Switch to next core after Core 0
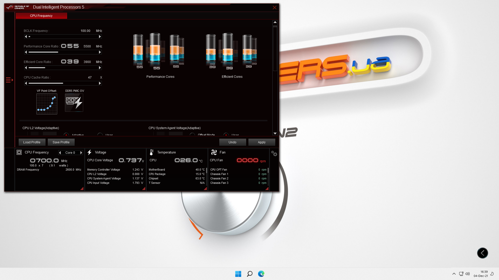The height and width of the screenshot is (280, 499). 81,153
